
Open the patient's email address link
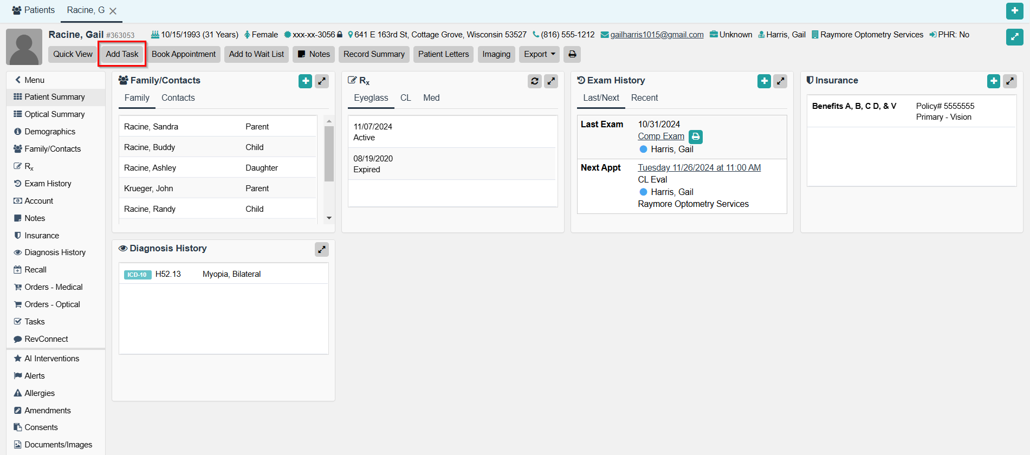point(657,35)
